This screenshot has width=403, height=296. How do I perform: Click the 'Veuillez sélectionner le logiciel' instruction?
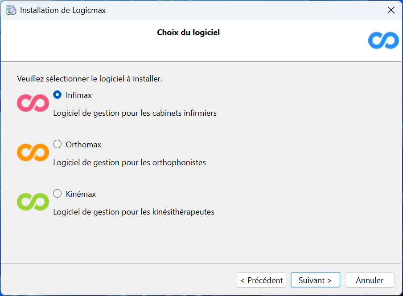(x=89, y=79)
